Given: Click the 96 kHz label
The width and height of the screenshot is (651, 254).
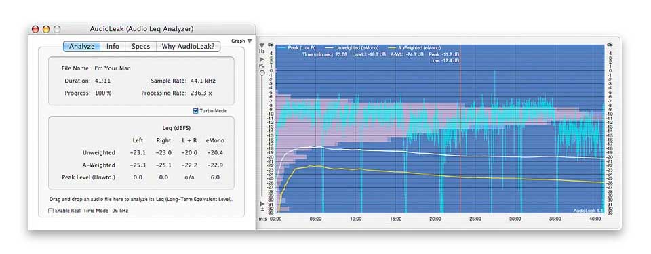Looking at the screenshot, I should click(121, 211).
